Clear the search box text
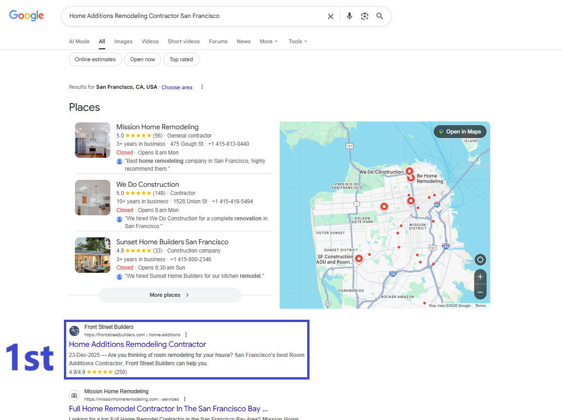The image size is (562, 420). 331,16
